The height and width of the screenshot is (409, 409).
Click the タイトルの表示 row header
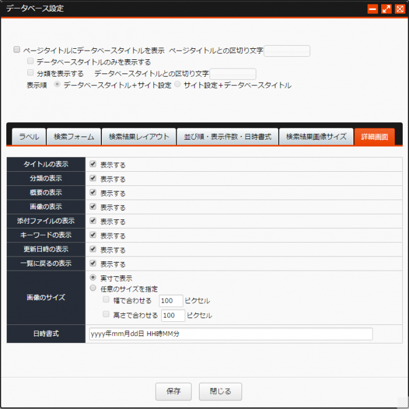(46, 164)
